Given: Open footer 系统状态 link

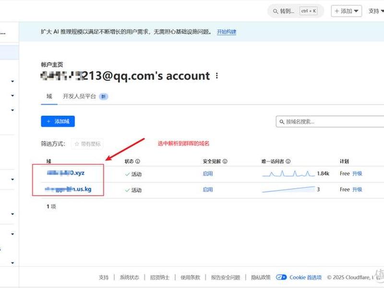Looking at the screenshot, I should click(130, 277).
